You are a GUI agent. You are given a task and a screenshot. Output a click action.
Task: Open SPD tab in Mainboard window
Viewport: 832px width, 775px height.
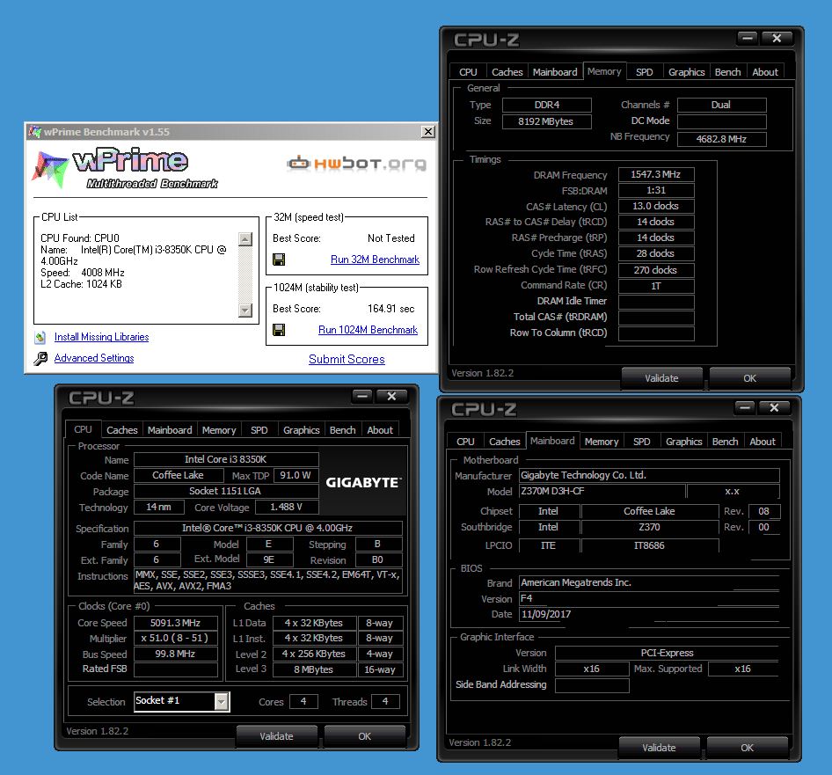(641, 442)
